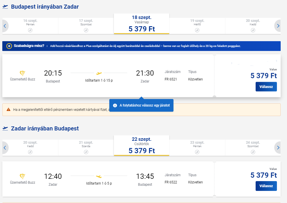Click the no-flight icon under return 20 szept. Kedd
Viewport: 287px width, 203px height.
30,152
